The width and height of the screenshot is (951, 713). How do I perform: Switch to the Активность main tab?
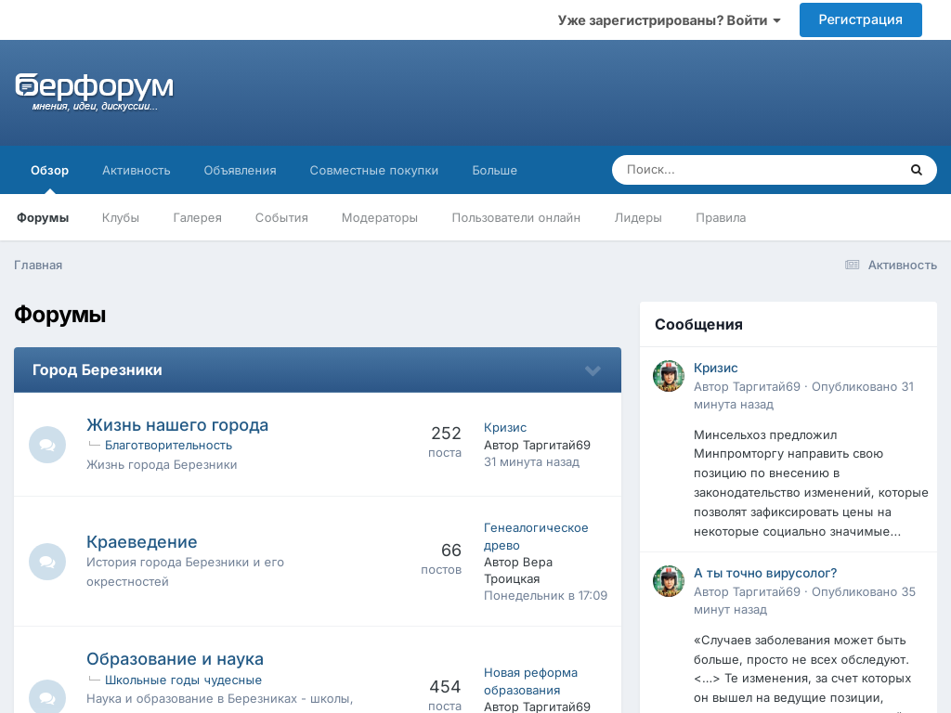[137, 170]
